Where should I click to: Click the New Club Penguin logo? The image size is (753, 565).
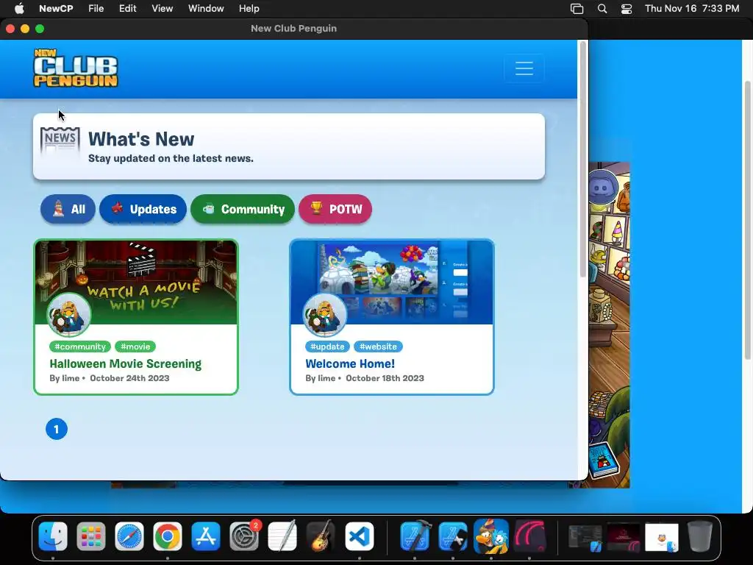pyautogui.click(x=76, y=68)
